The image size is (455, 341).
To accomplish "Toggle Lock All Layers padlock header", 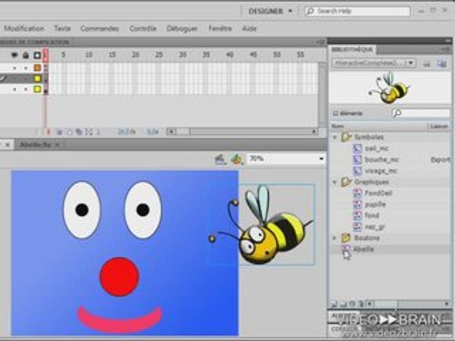I will (x=26, y=55).
